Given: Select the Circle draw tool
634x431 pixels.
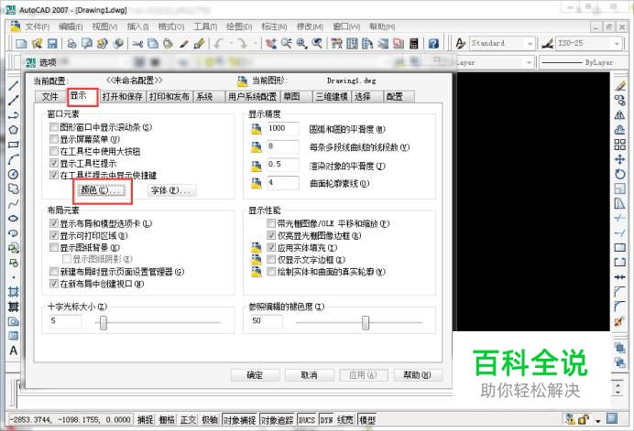Looking at the screenshot, I should click(14, 174).
